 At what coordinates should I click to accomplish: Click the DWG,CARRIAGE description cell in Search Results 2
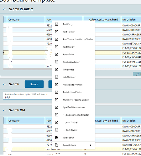coord(131,35)
